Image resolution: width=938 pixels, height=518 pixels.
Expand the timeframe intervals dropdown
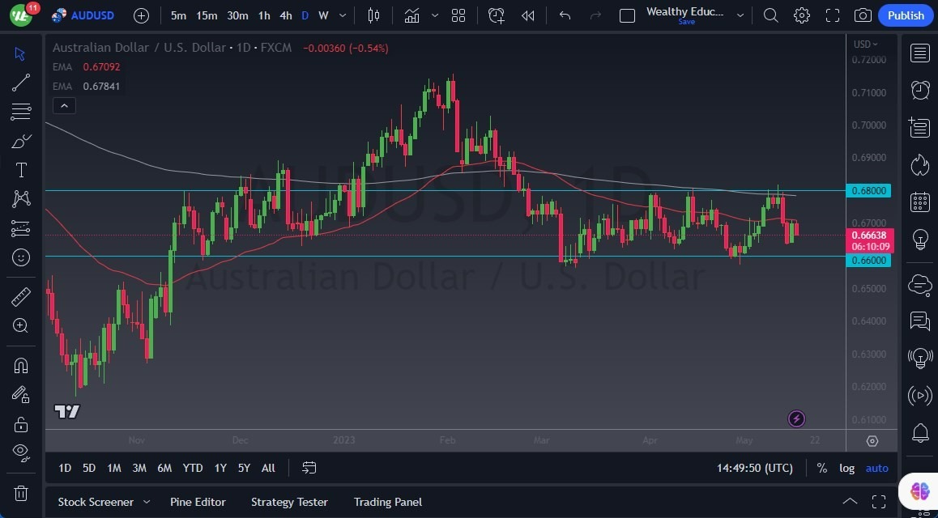(342, 15)
